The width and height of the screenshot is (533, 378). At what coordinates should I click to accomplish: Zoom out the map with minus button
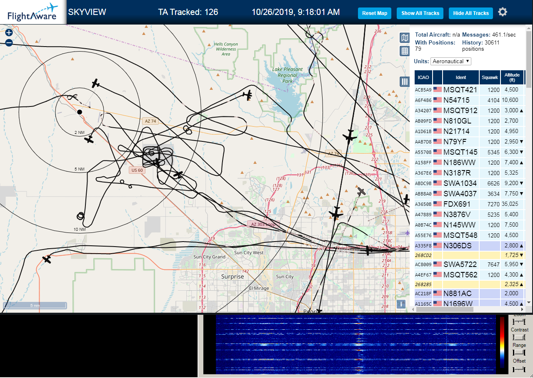pos(9,42)
